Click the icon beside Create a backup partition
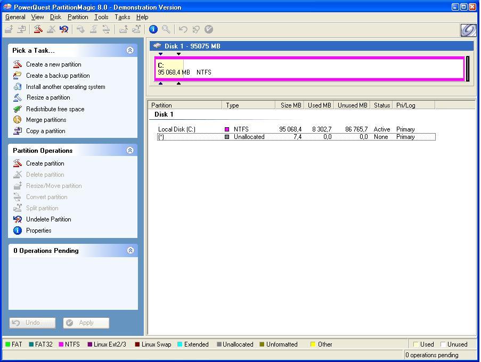This screenshot has height=362, width=481. click(x=18, y=76)
